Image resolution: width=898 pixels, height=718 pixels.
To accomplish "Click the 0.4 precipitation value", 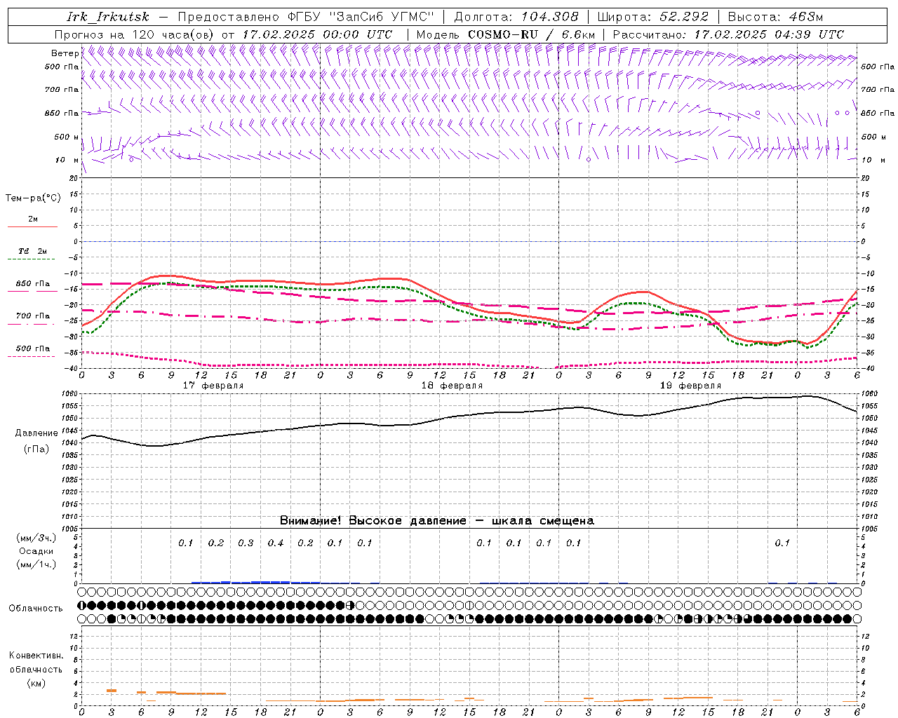I will pyautogui.click(x=276, y=543).
